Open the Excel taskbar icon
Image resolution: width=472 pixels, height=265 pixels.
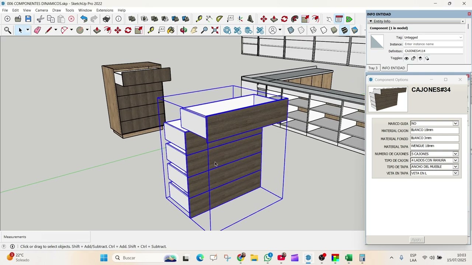348,258
